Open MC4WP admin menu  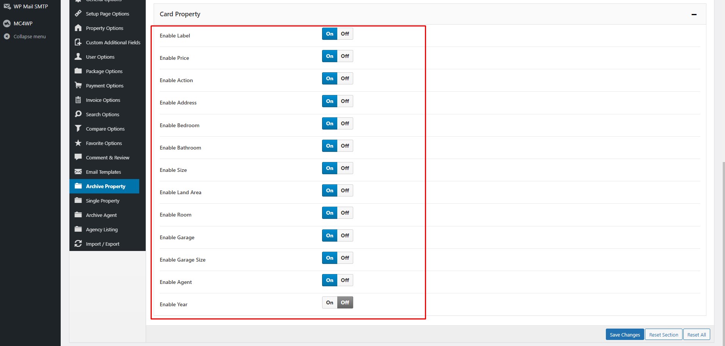pyautogui.click(x=30, y=23)
